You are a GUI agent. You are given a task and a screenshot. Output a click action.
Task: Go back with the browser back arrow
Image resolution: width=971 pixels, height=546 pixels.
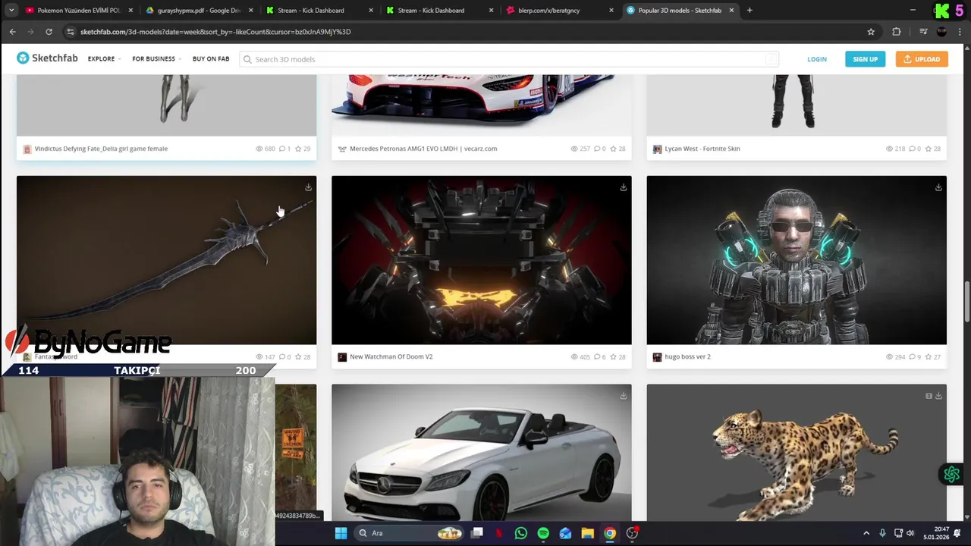click(x=12, y=32)
